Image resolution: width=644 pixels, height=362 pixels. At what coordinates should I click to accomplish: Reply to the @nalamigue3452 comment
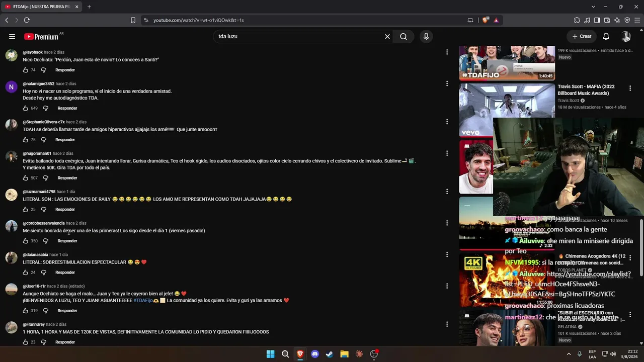pyautogui.click(x=67, y=108)
